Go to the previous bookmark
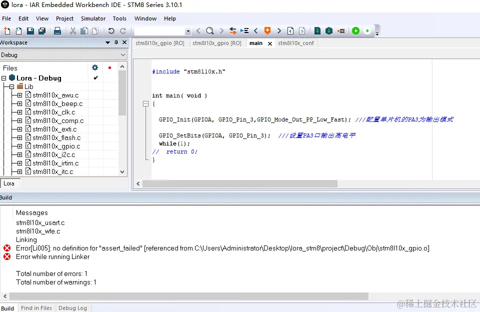This screenshot has width=480, height=312. pos(256,30)
